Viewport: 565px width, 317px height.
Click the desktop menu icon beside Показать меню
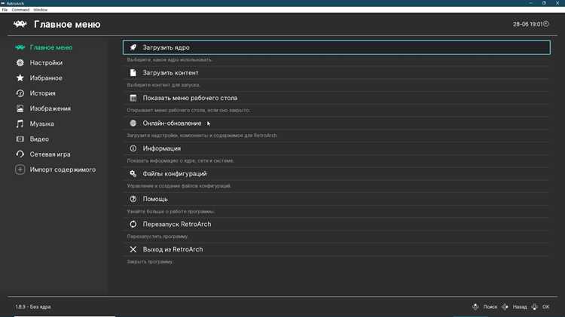pyautogui.click(x=133, y=98)
